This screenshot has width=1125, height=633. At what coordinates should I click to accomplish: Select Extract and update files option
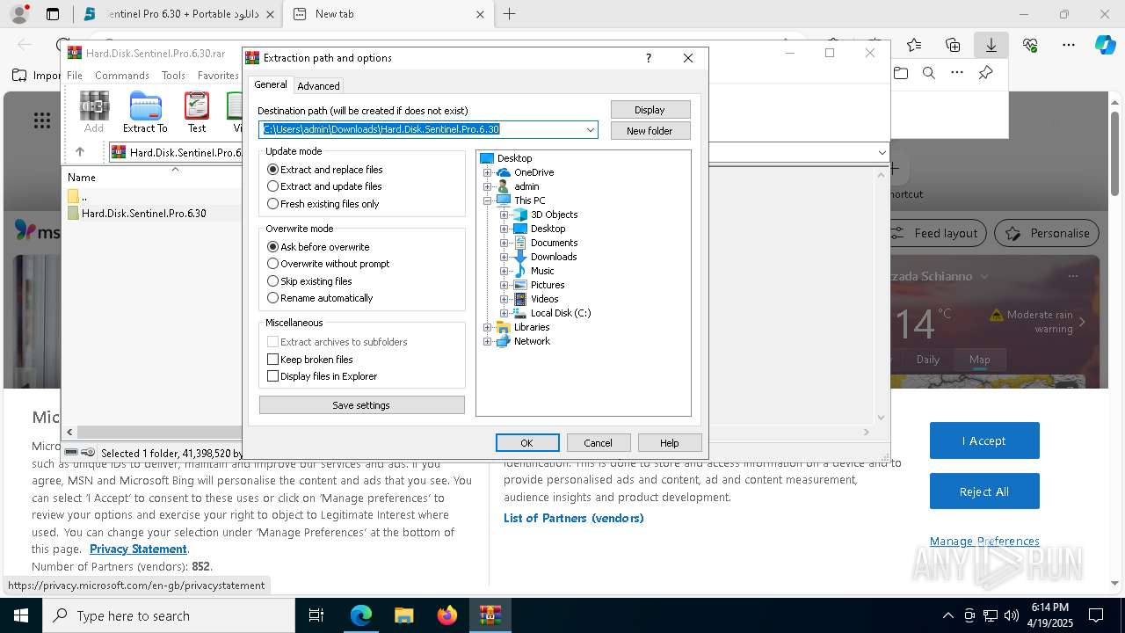324,186
